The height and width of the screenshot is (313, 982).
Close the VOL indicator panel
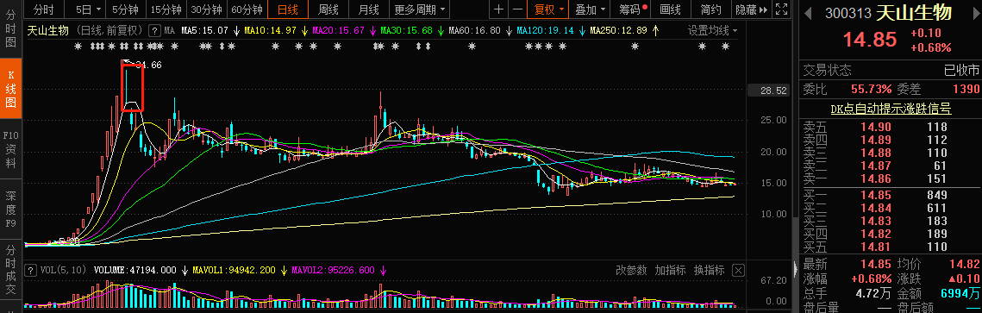coord(738,271)
